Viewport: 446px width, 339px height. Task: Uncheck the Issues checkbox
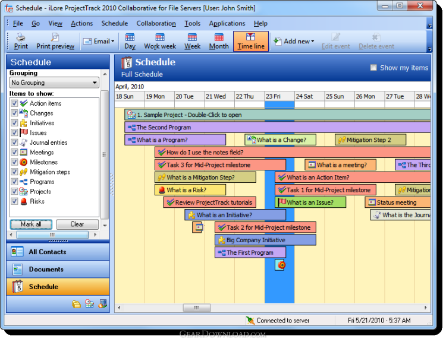click(14, 132)
